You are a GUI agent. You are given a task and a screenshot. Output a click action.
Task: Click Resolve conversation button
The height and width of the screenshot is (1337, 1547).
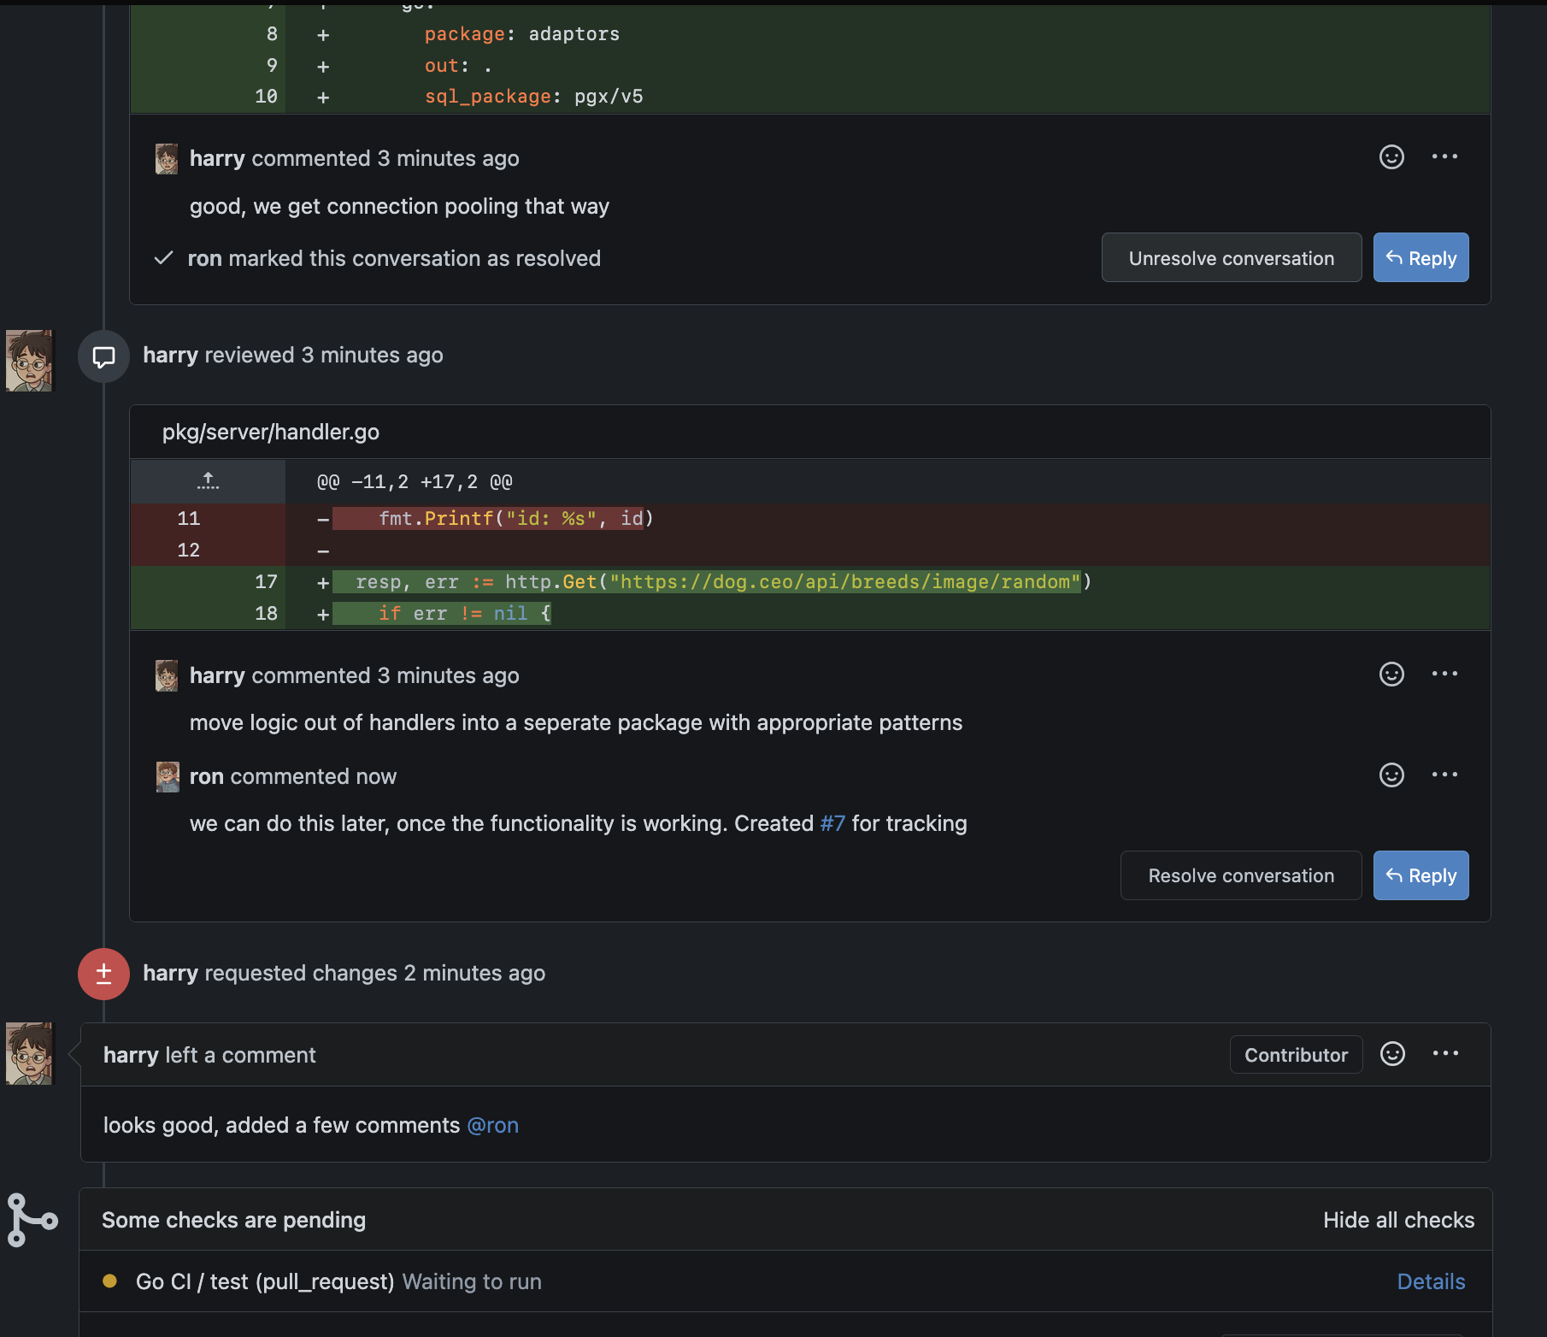[1241, 875]
